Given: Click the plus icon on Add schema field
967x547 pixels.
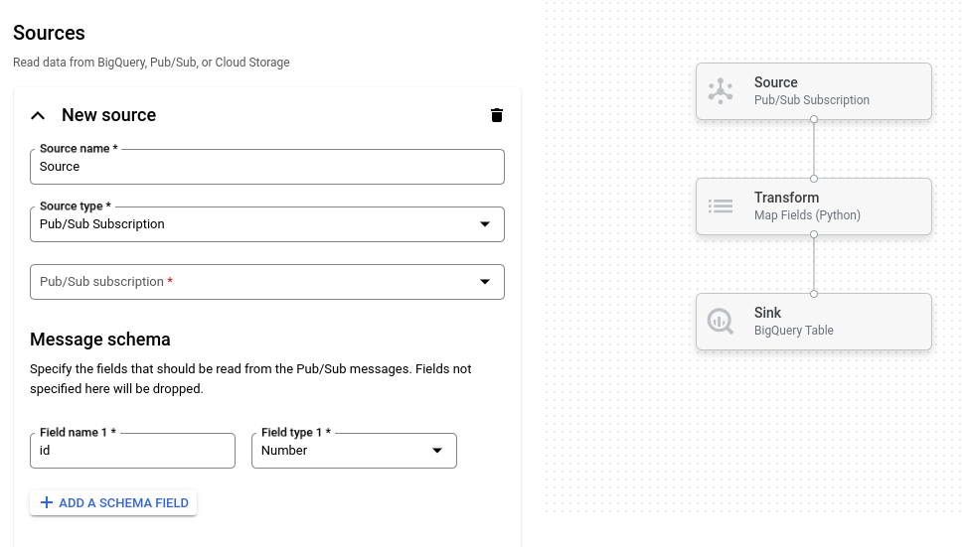Looking at the screenshot, I should (x=46, y=503).
